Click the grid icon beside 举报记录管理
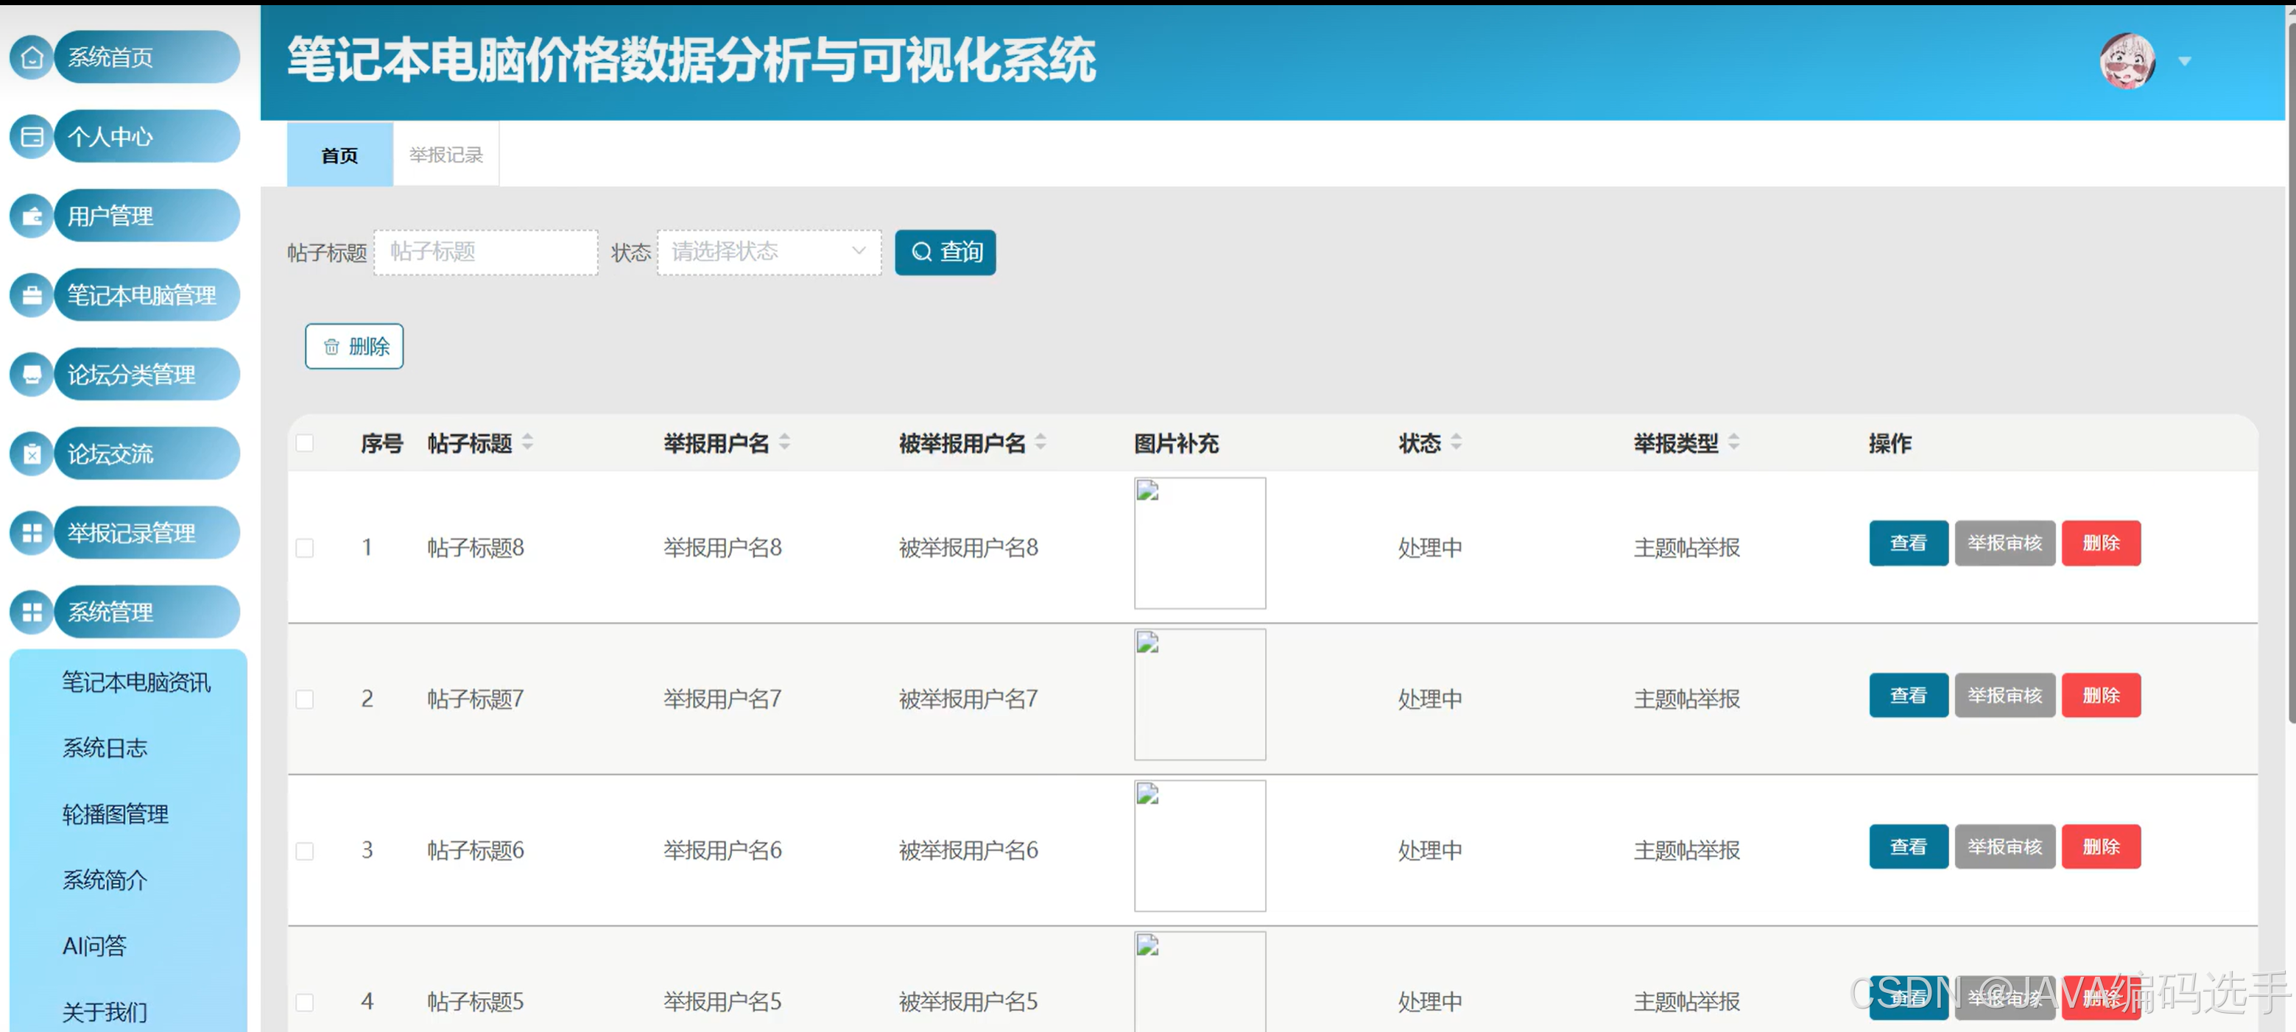Screen dimensions: 2296x1032 [32, 534]
